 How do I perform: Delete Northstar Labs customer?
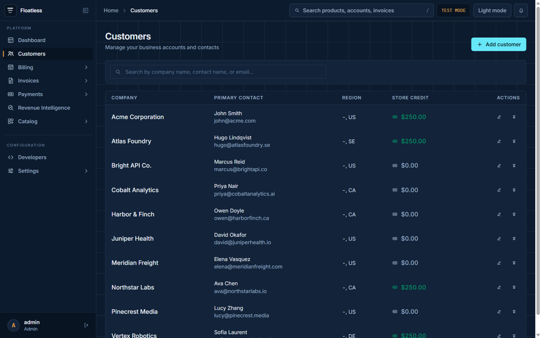(514, 287)
